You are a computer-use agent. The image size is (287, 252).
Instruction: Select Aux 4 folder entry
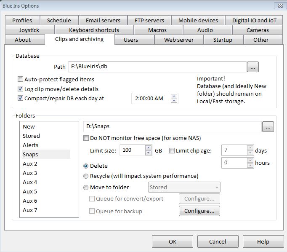tap(46, 182)
